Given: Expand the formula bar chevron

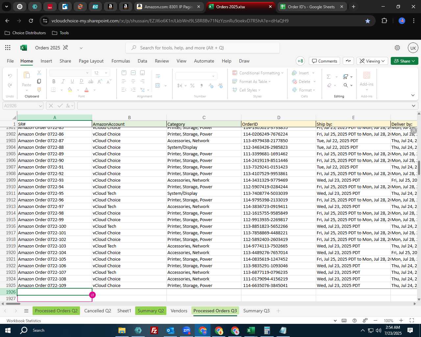Looking at the screenshot, I should 413,106.
